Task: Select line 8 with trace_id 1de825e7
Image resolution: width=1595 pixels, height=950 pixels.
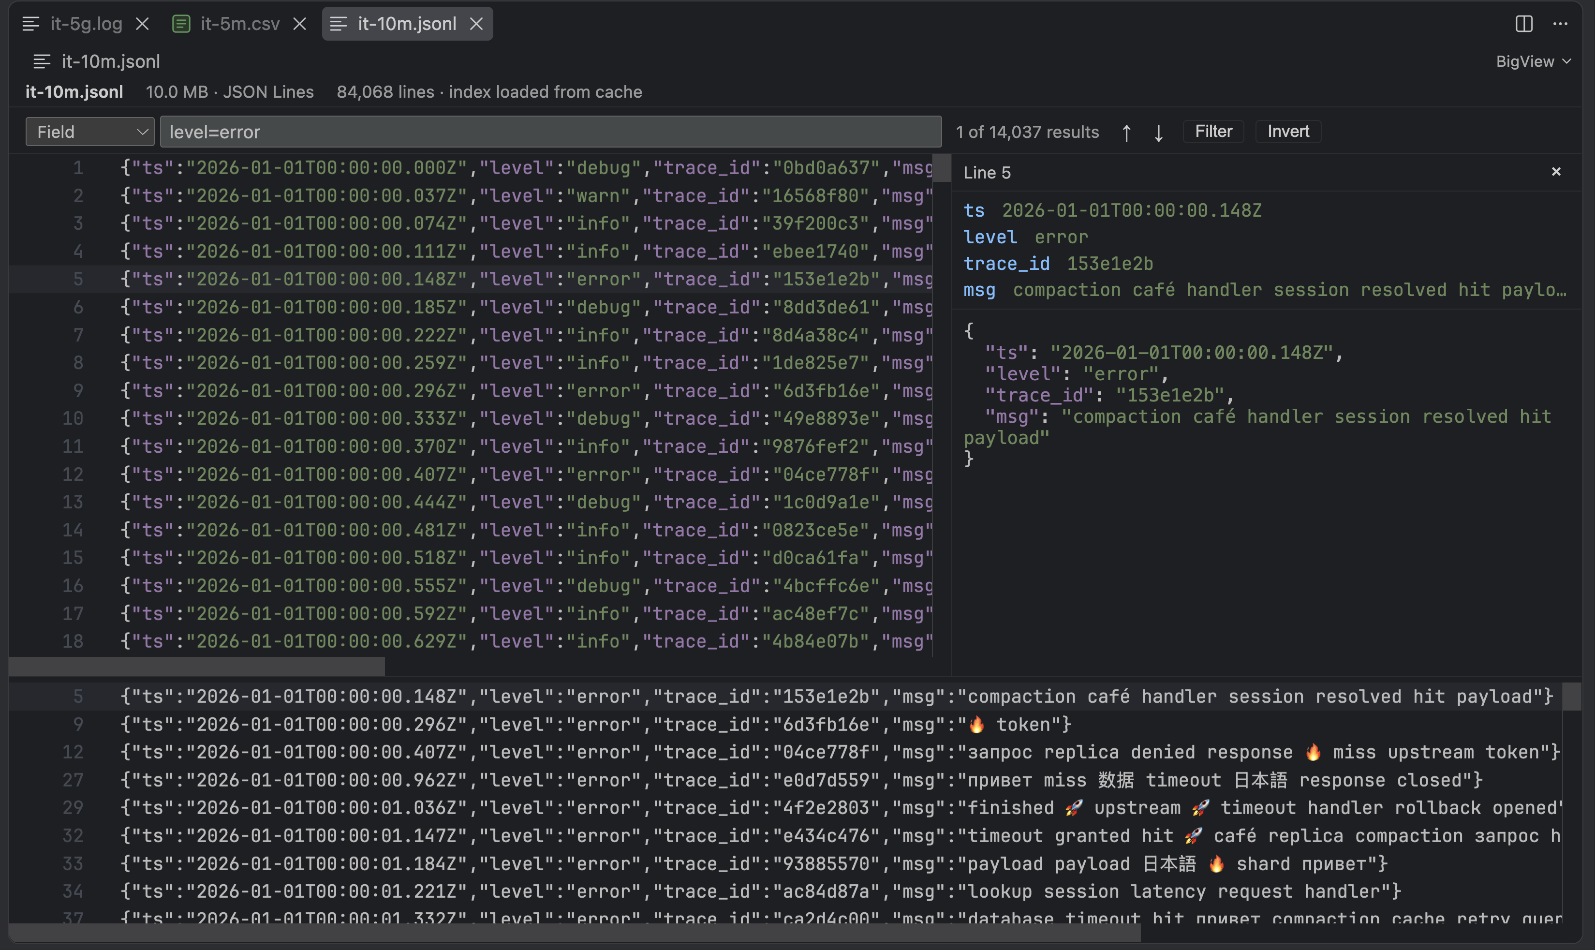Action: tap(471, 363)
